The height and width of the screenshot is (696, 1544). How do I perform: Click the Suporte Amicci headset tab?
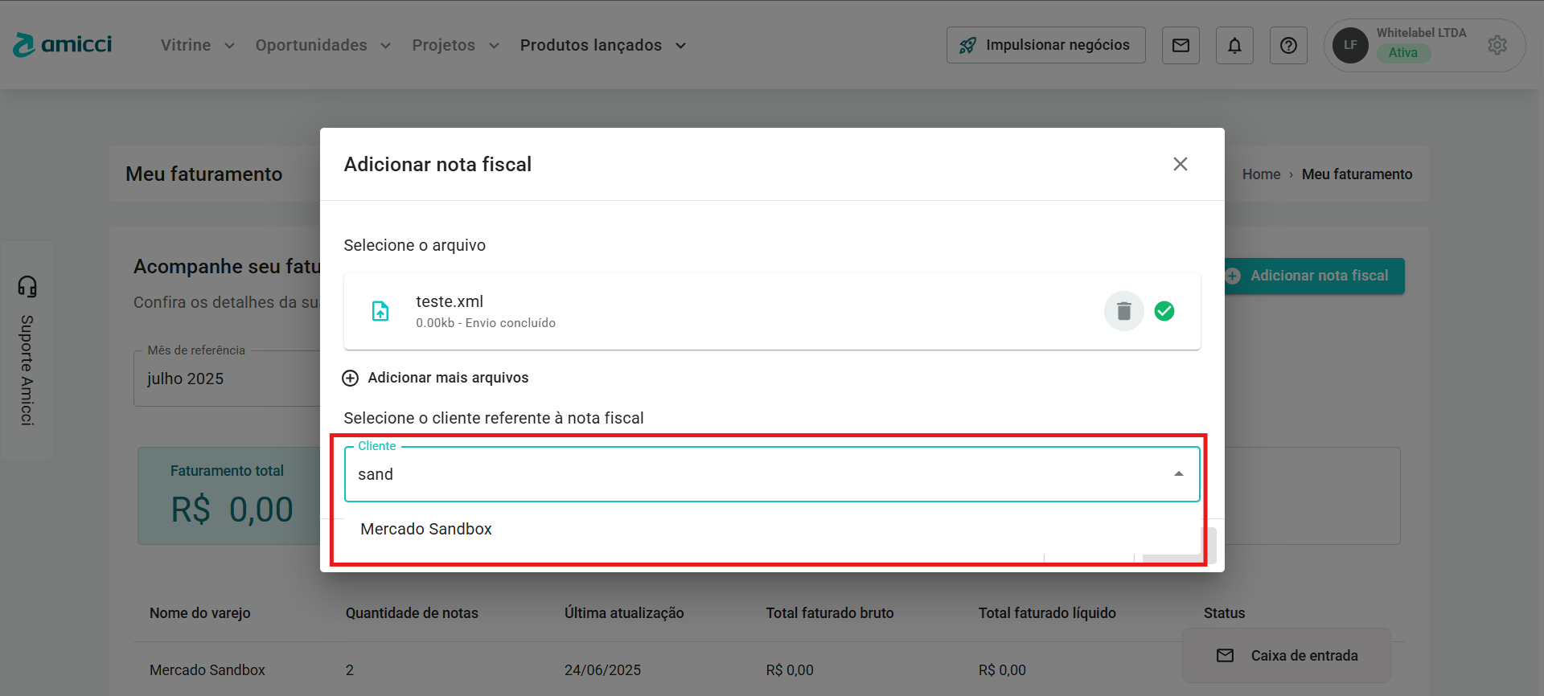pyautogui.click(x=27, y=350)
